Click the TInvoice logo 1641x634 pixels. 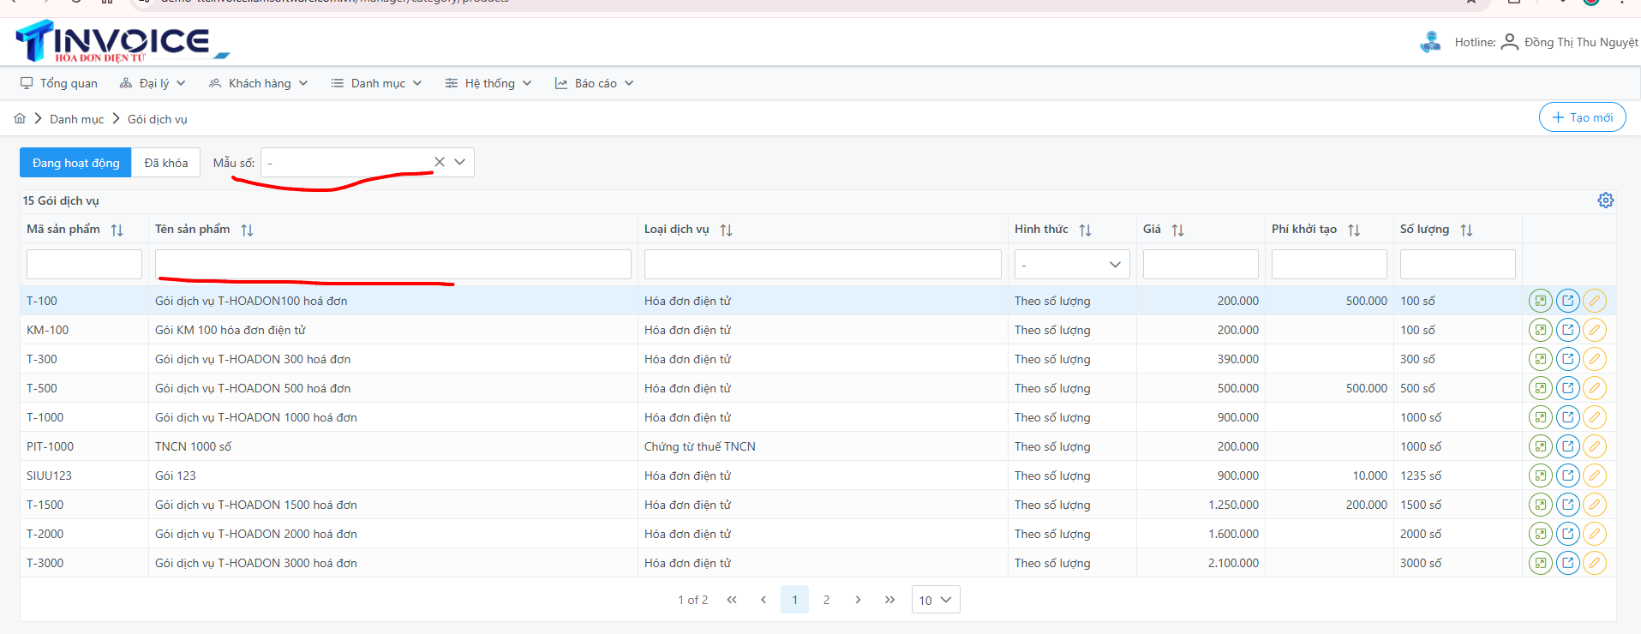pyautogui.click(x=122, y=41)
